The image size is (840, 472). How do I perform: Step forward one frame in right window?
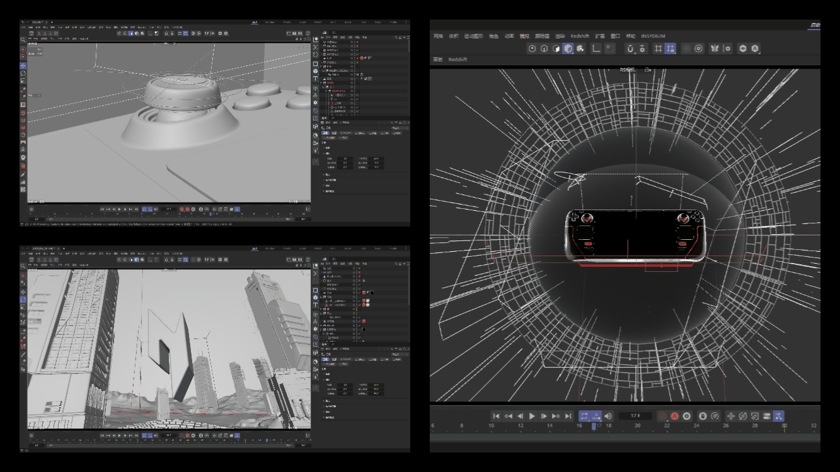[x=544, y=416]
